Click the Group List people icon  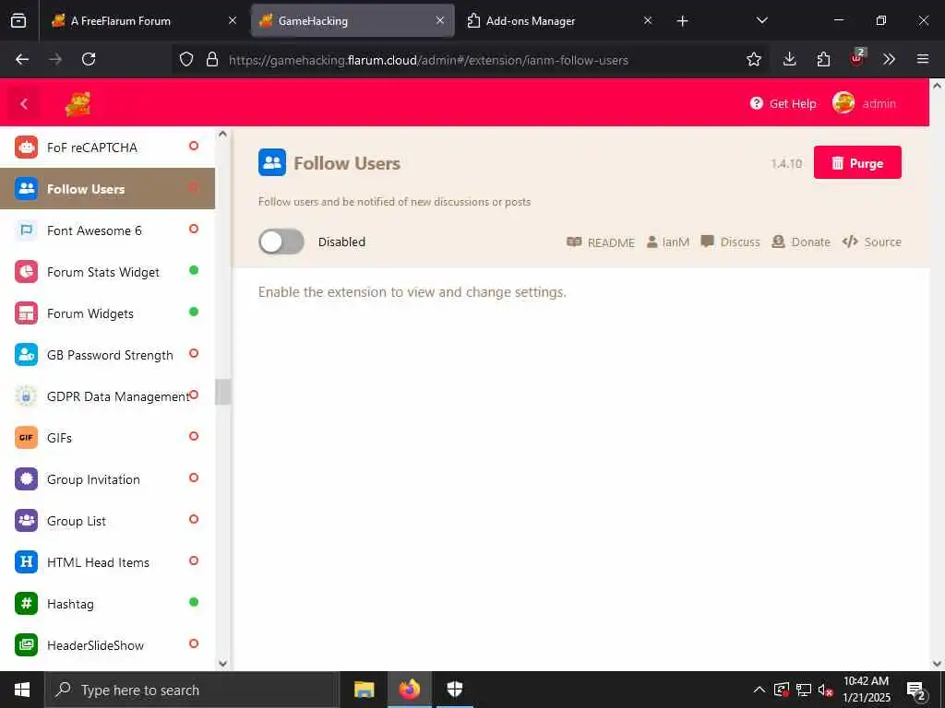[x=26, y=521]
